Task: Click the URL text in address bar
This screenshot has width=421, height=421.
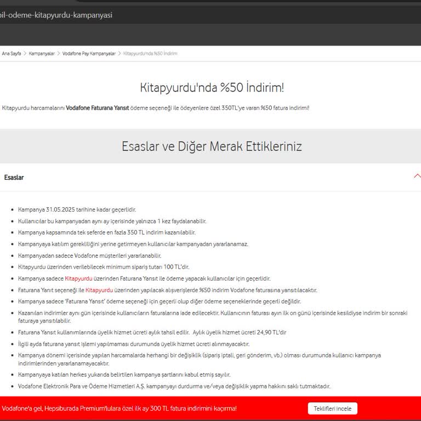Action: 56,15
